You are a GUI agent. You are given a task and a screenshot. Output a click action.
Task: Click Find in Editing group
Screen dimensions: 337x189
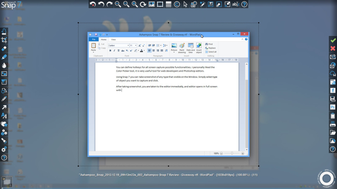(x=209, y=44)
